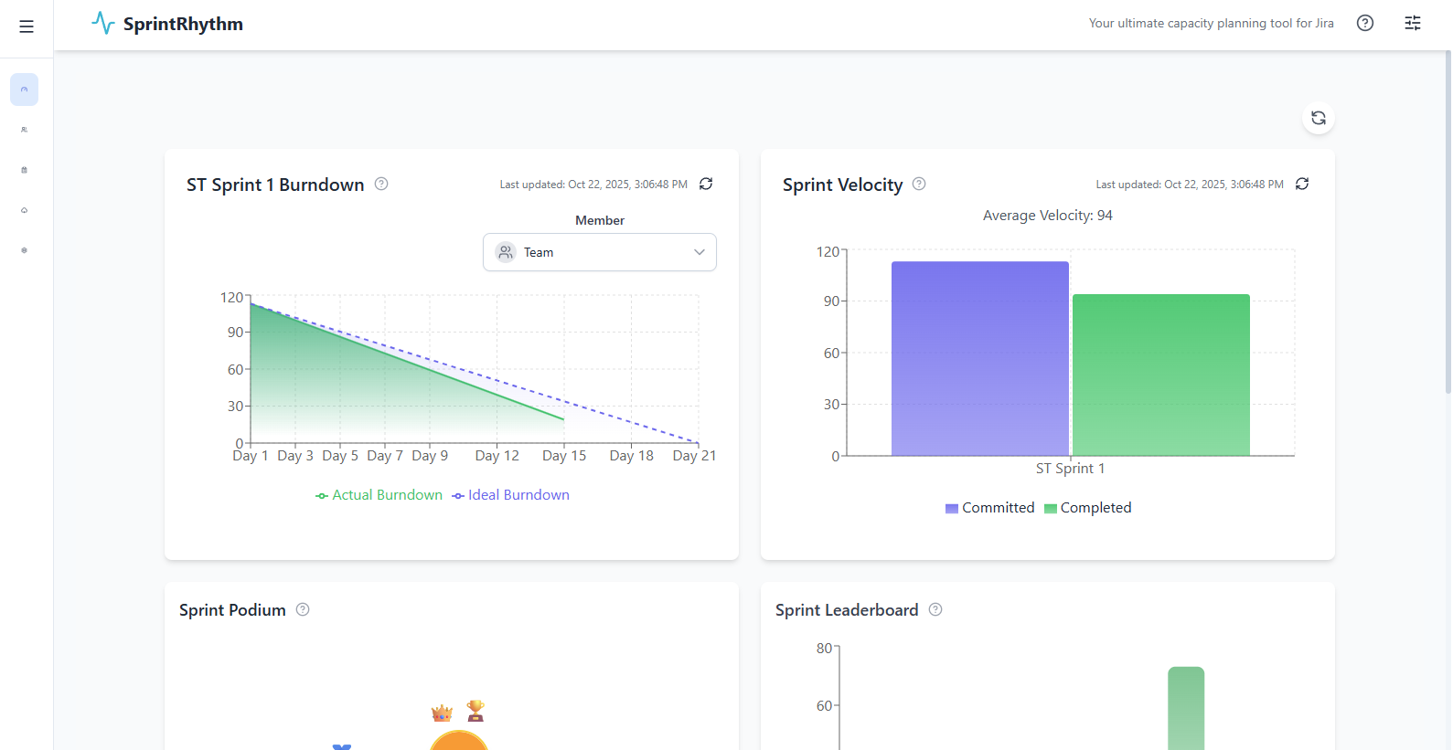Show info for Sprint Podium help icon
Screen dimensions: 1453x750
303,609
